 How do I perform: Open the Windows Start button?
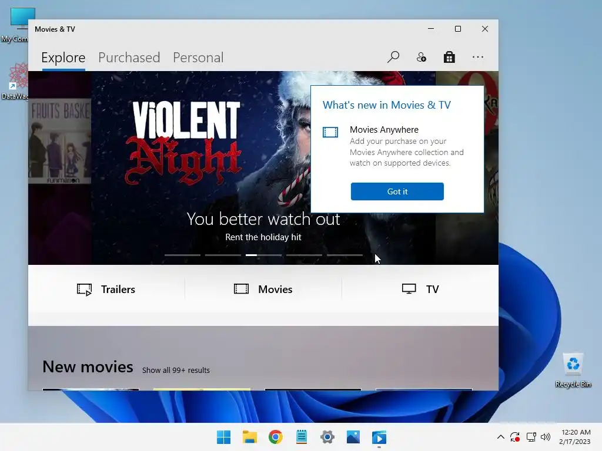pos(223,437)
